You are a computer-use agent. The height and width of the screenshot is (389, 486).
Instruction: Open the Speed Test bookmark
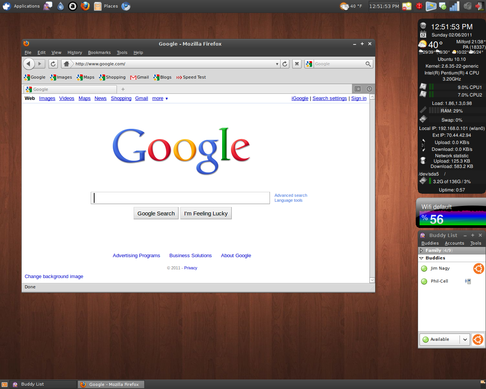[191, 77]
